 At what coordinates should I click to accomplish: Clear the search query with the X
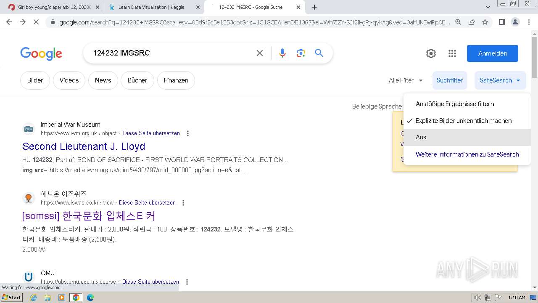[x=260, y=53]
